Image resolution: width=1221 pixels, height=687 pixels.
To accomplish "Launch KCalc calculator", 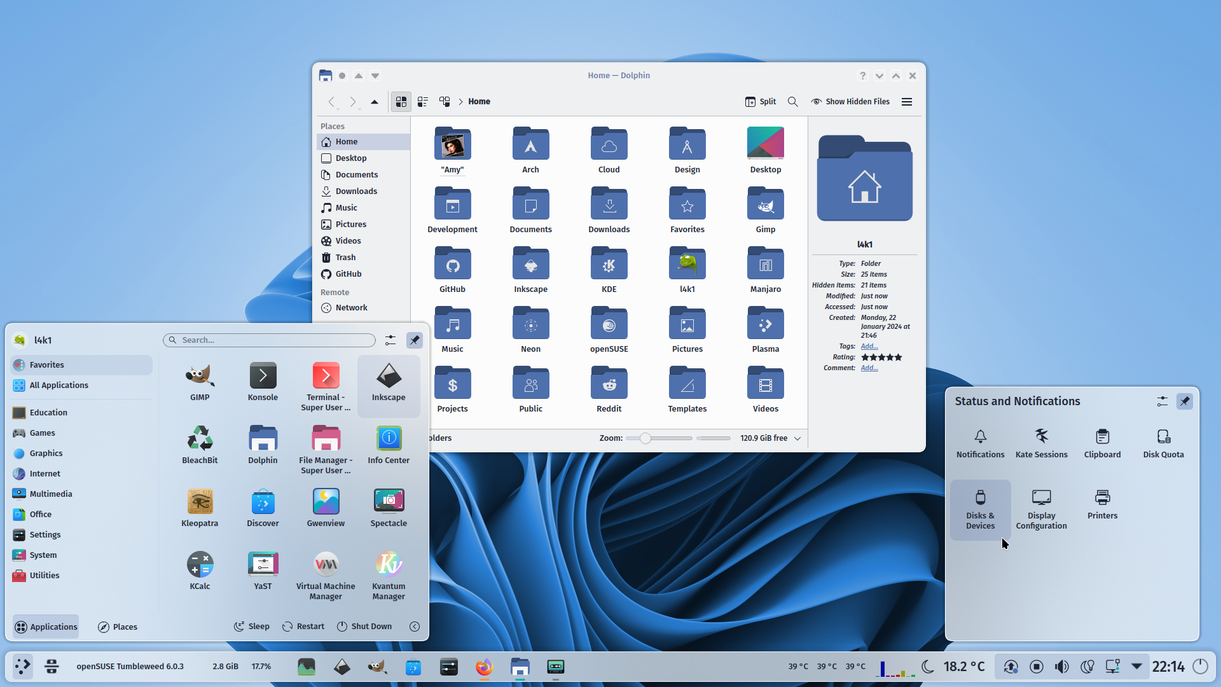I will click(200, 571).
